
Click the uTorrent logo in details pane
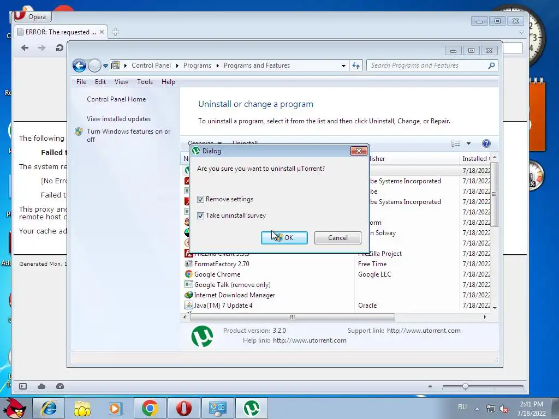[x=202, y=336]
